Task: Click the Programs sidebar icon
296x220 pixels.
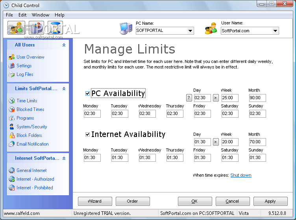Action: pyautogui.click(x=11, y=118)
